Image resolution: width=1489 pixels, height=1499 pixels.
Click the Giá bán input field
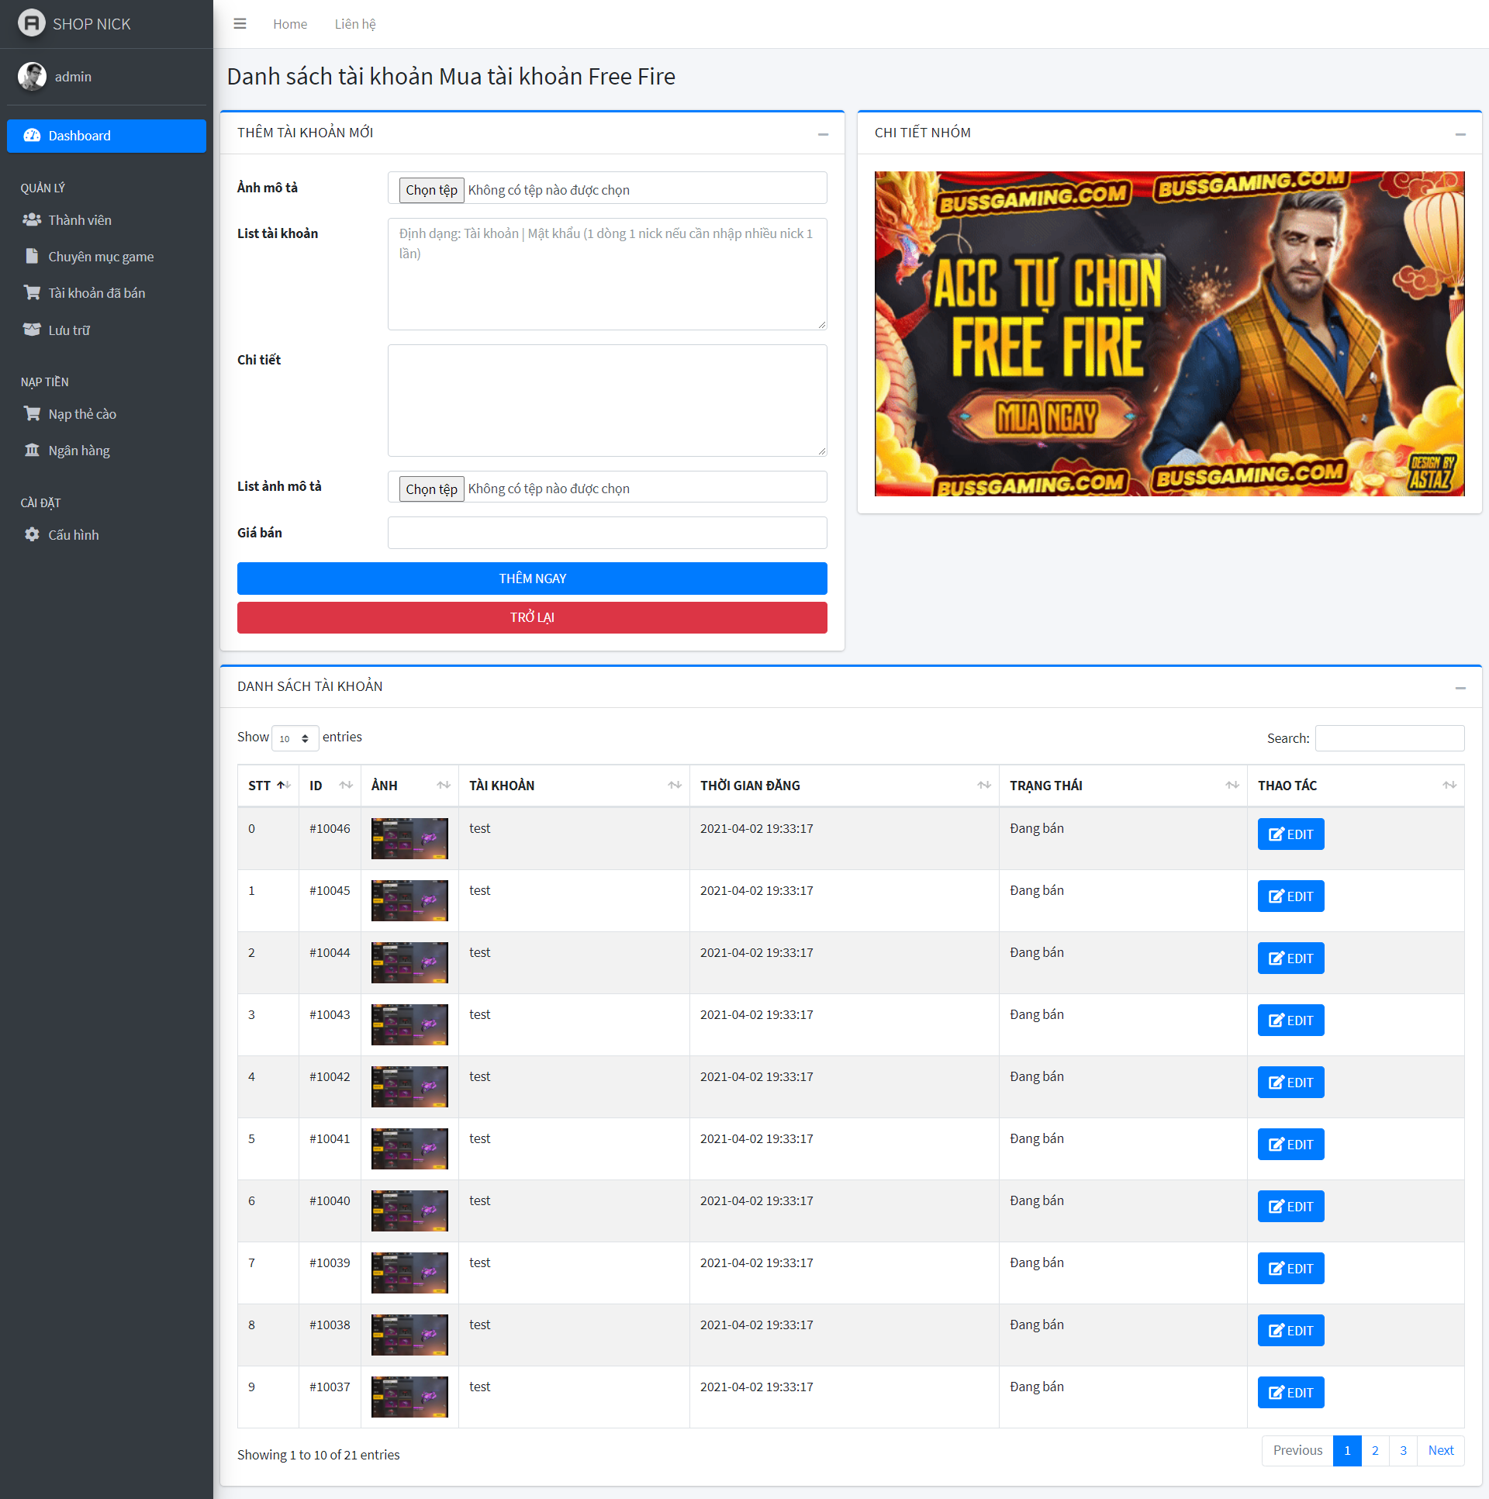(606, 533)
